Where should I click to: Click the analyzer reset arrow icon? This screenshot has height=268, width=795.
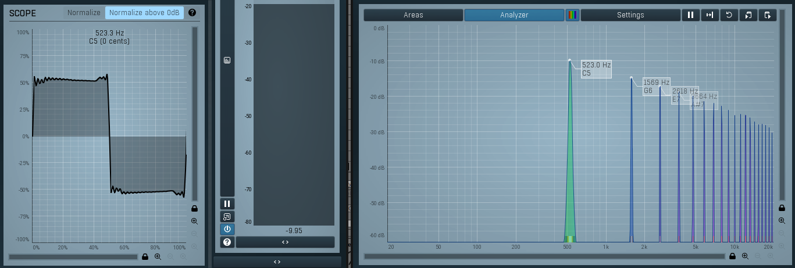[729, 15]
